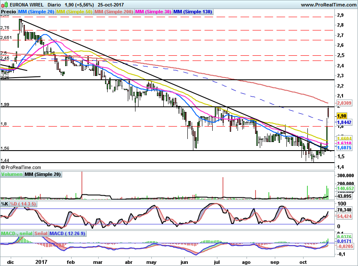Click the magenta MM (Simple 30) label
The image size is (358, 266).
tap(153, 12)
